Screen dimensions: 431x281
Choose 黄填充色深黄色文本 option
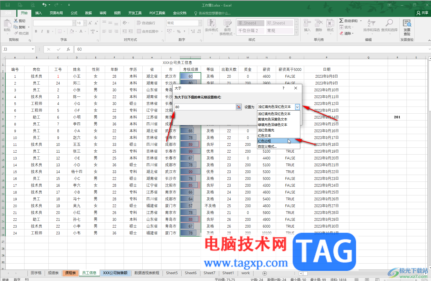click(279, 119)
